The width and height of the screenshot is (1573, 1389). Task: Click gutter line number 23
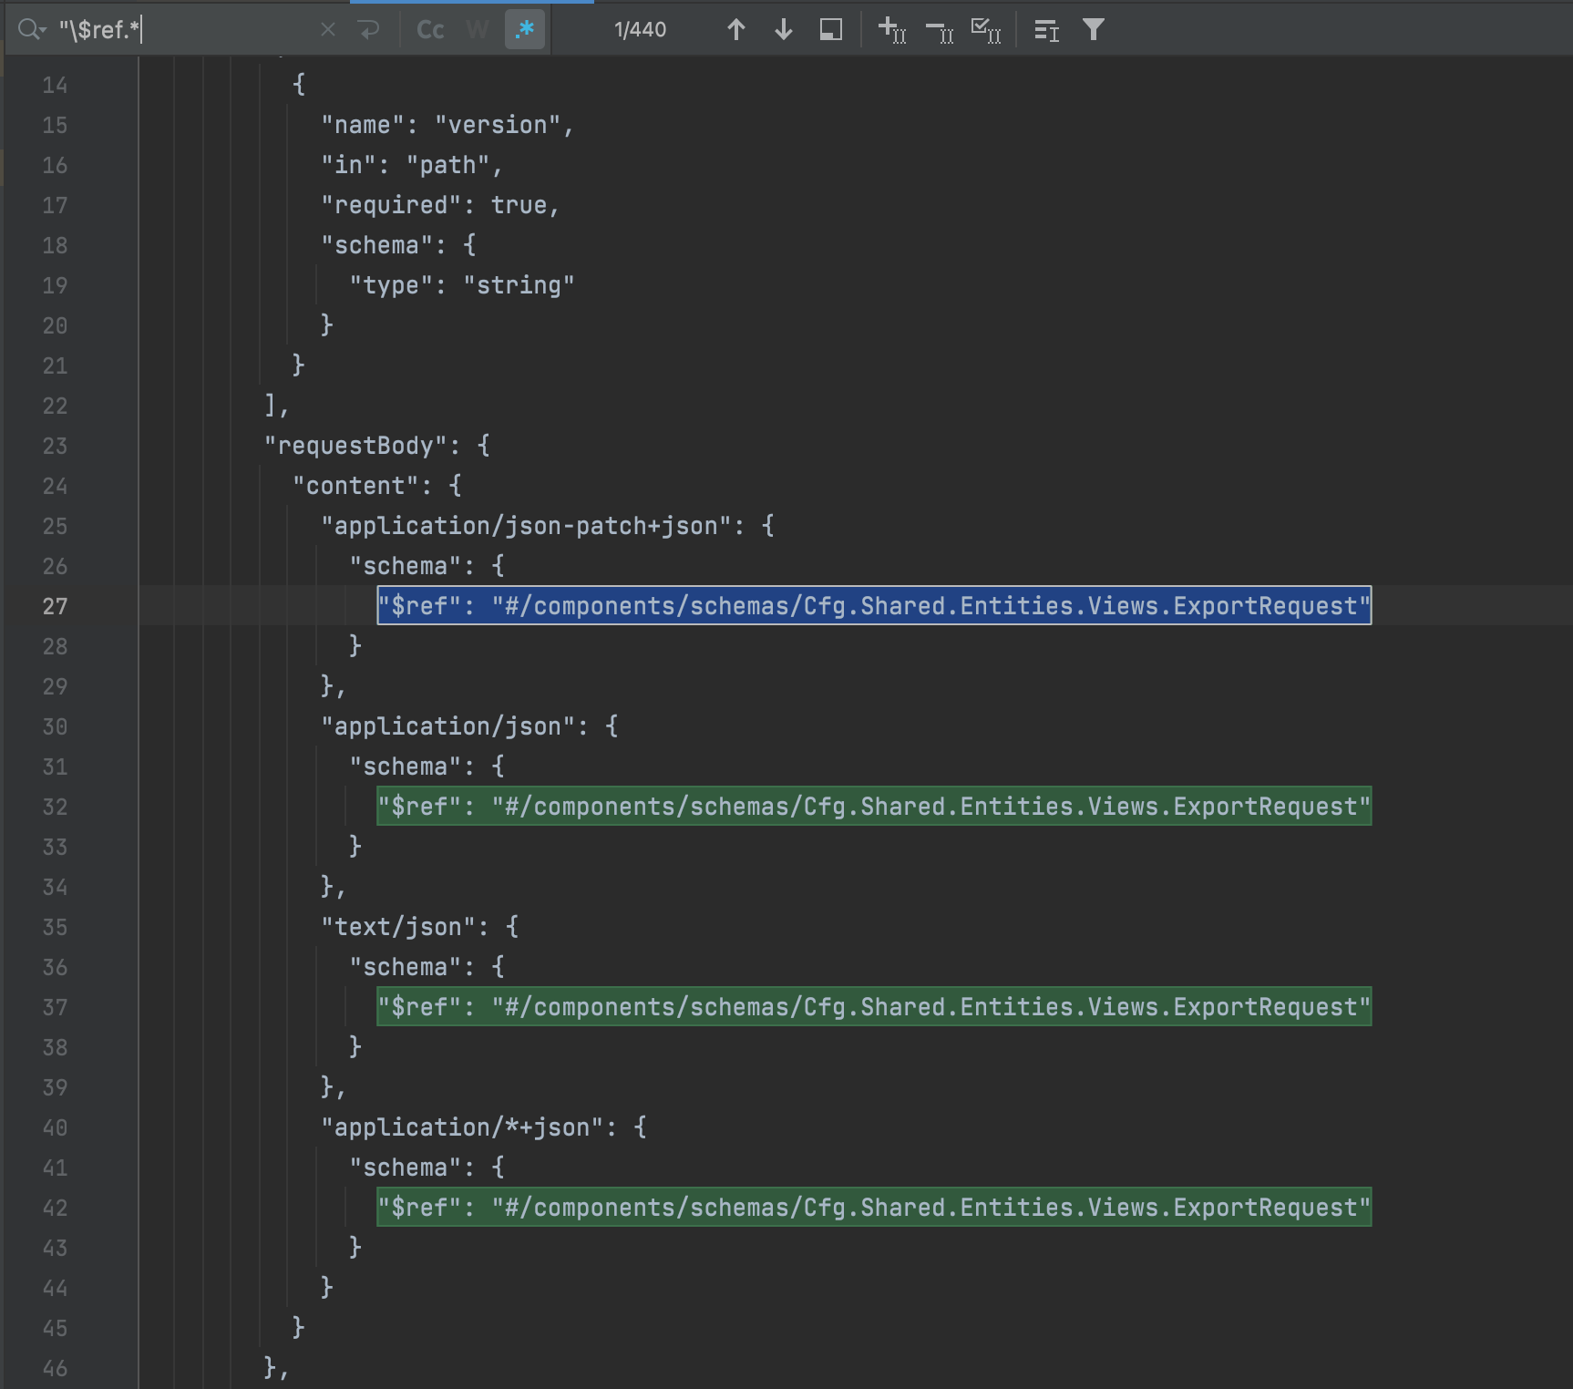point(55,446)
